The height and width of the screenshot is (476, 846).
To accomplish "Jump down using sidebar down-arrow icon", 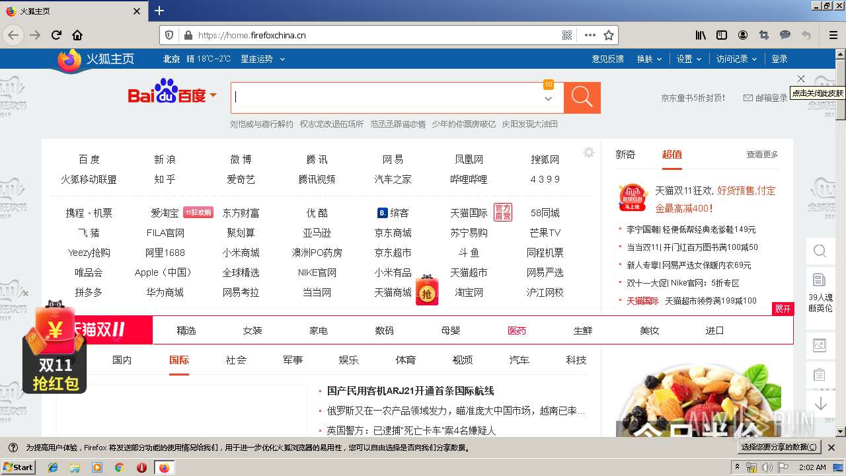I will coord(820,403).
